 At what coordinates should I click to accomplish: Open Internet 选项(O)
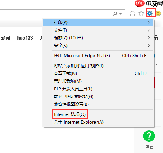[x=98, y=114]
